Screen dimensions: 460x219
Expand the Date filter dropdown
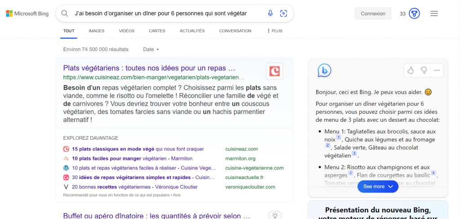[x=151, y=49]
